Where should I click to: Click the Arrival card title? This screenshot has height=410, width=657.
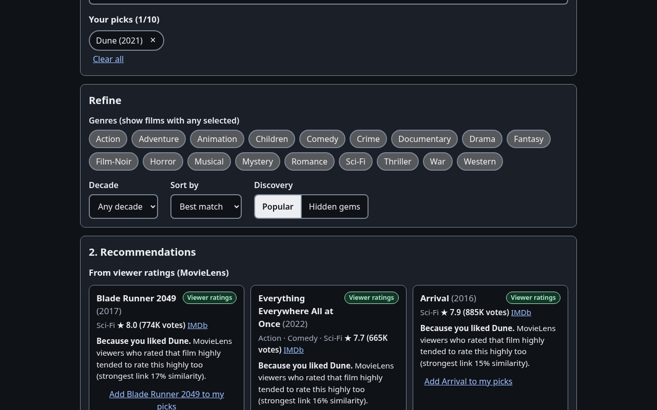click(x=434, y=298)
